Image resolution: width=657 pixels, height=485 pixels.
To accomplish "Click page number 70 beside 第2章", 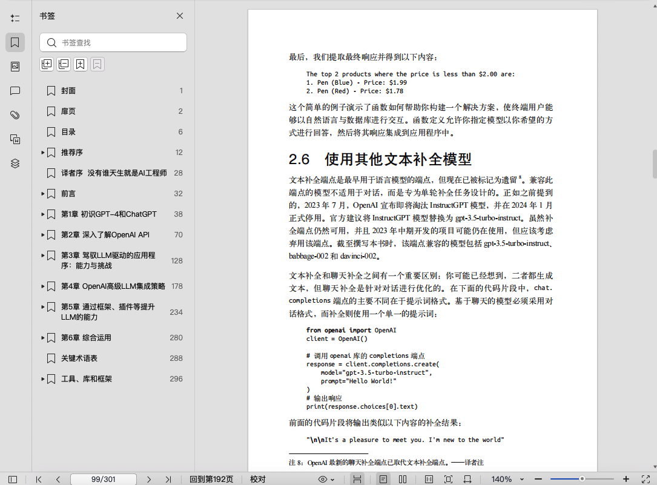I will [x=179, y=235].
